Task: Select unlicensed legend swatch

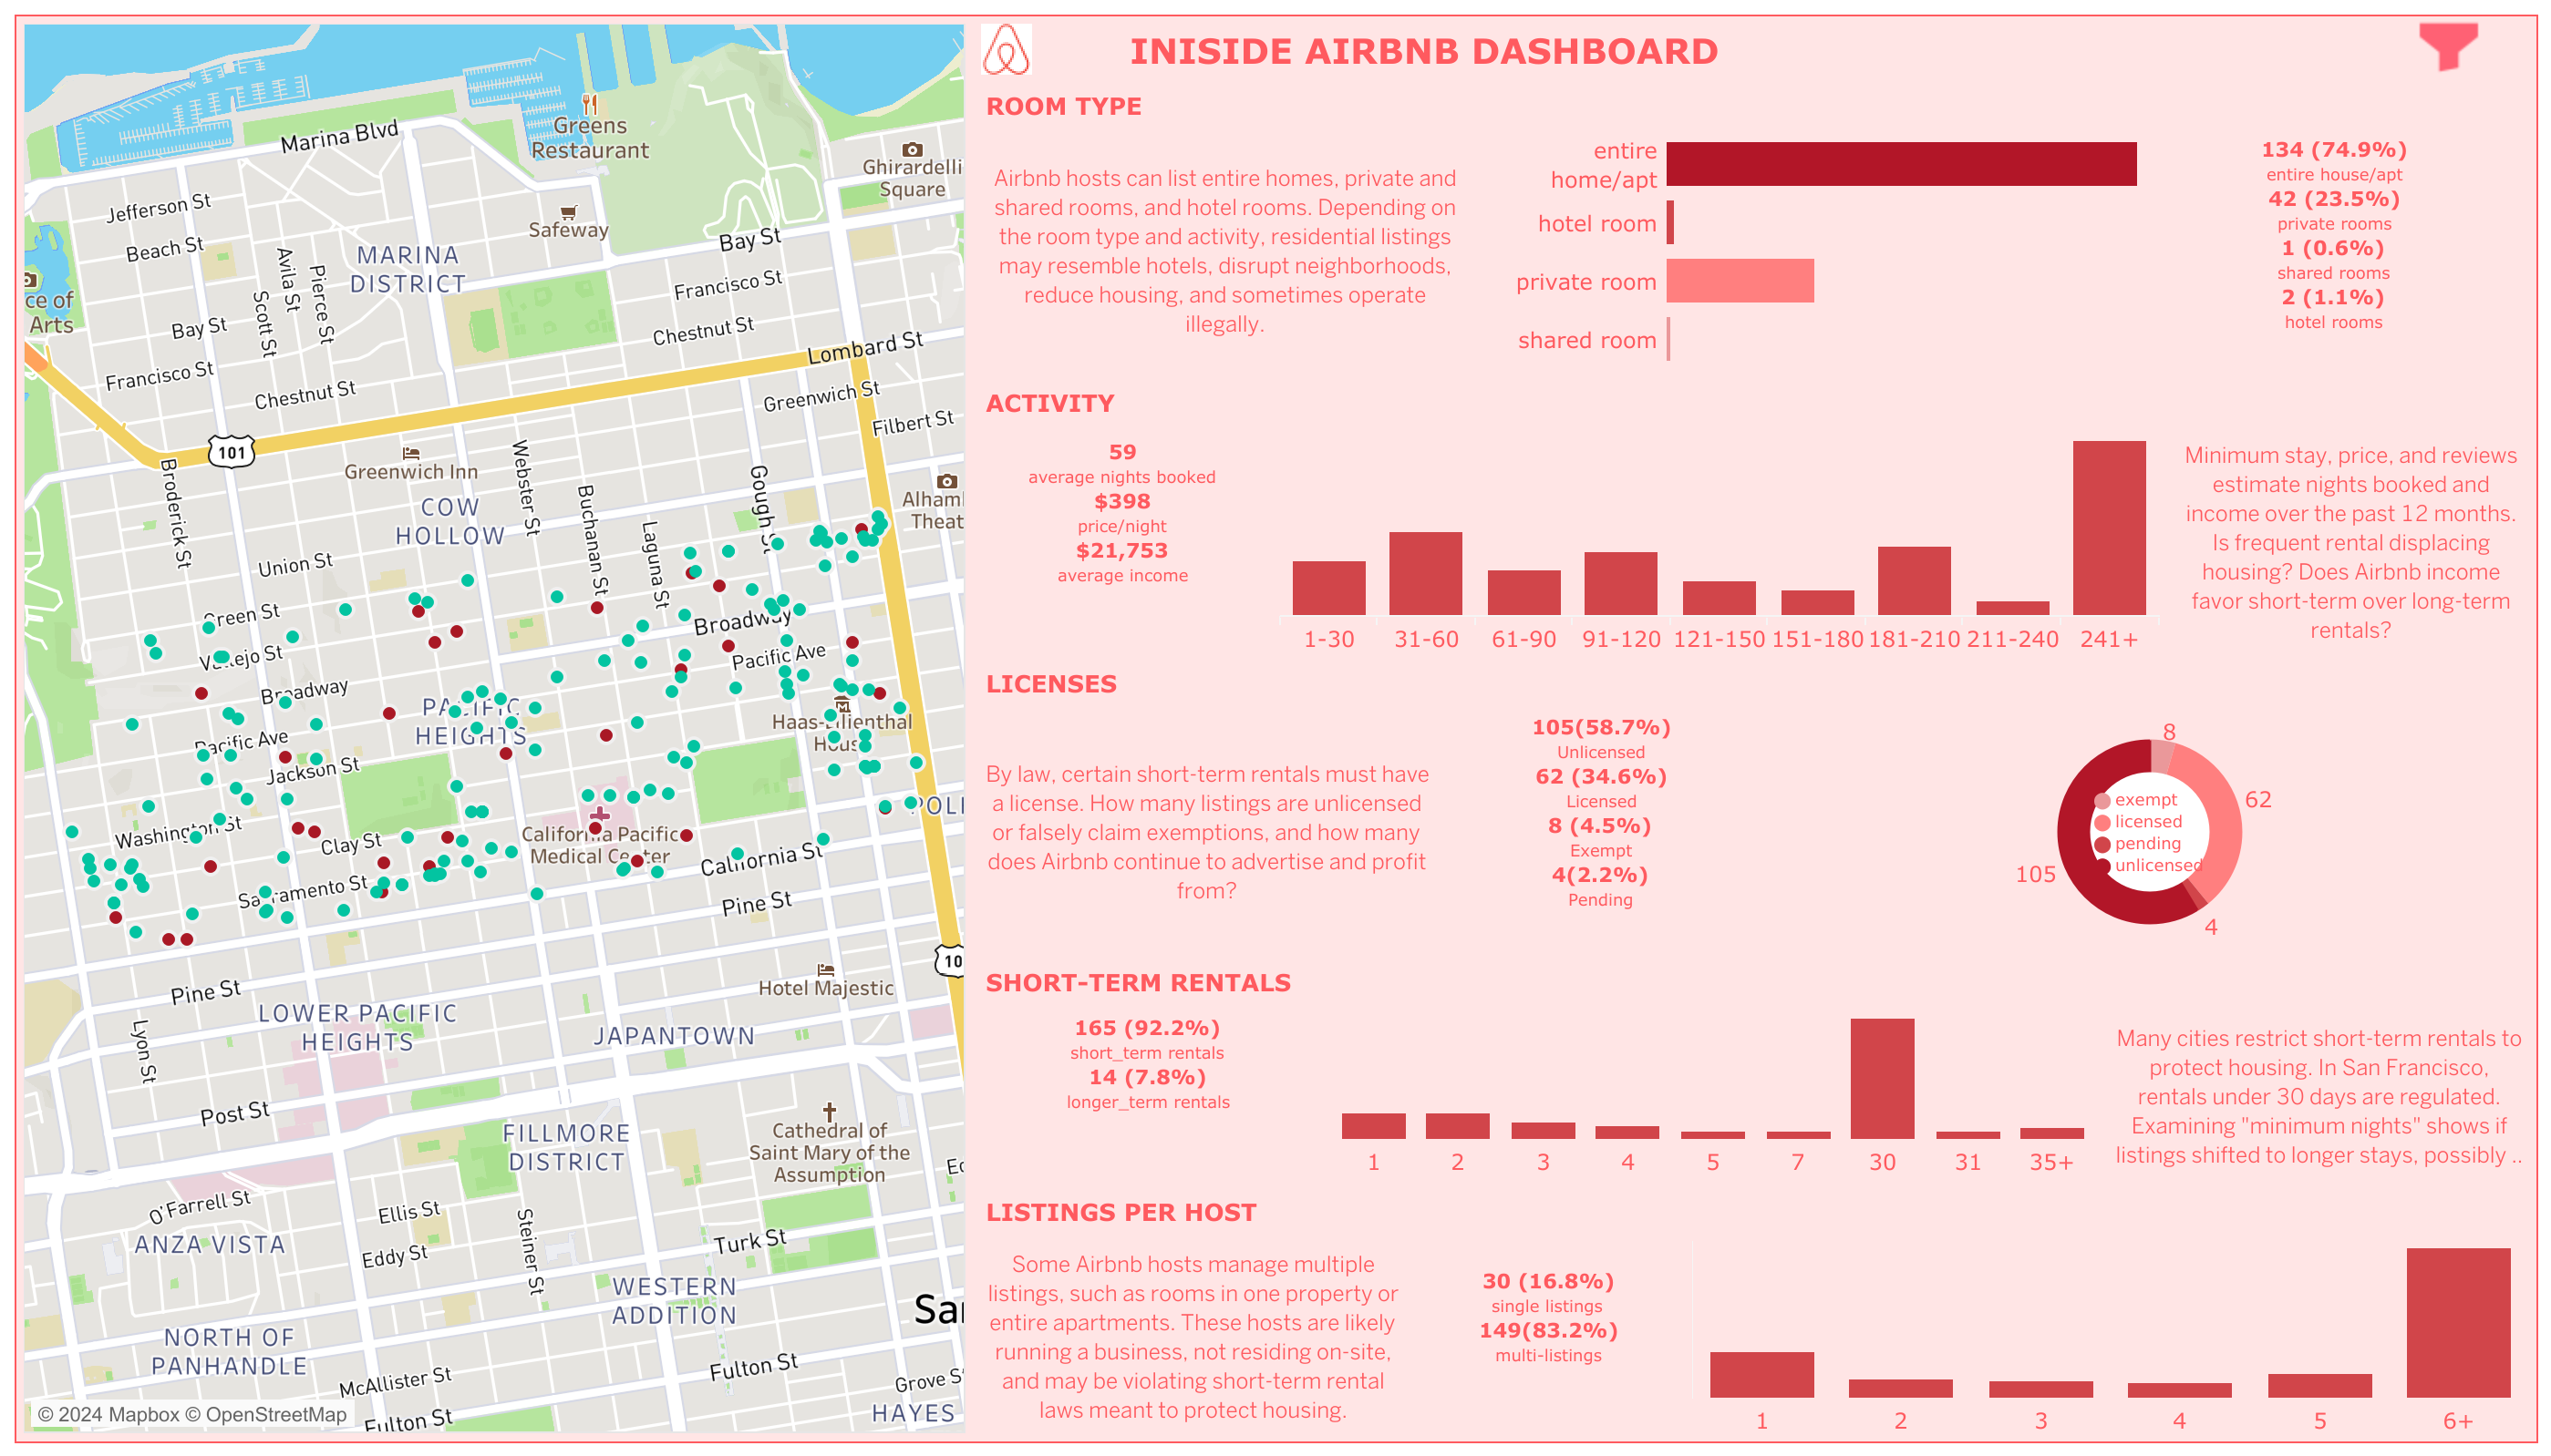Action: (2101, 866)
